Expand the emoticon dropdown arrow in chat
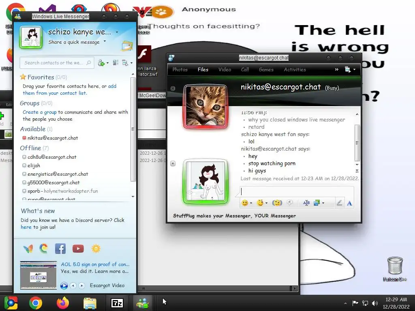This screenshot has width=415, height=311. (x=251, y=203)
